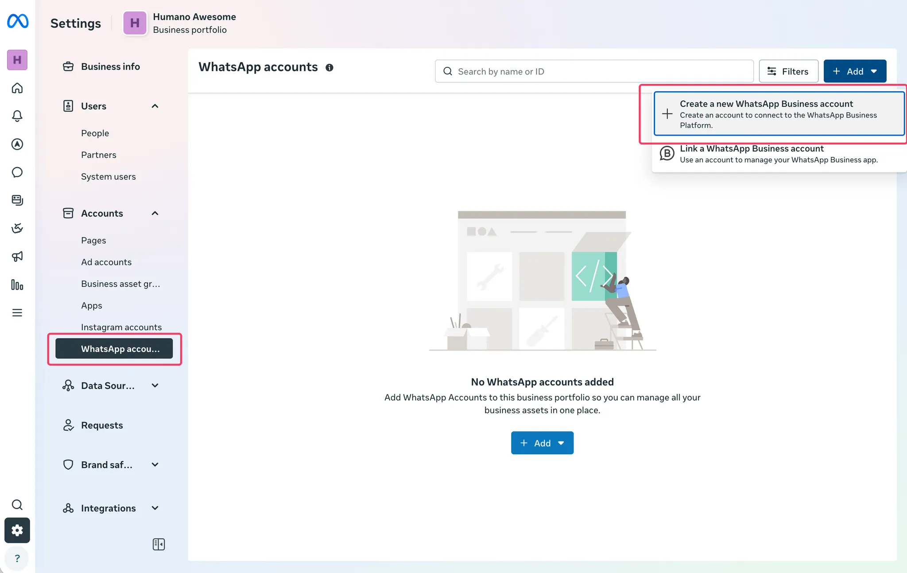This screenshot has height=573, width=907.
Task: Open Instagram accounts in sidebar
Action: coord(121,327)
